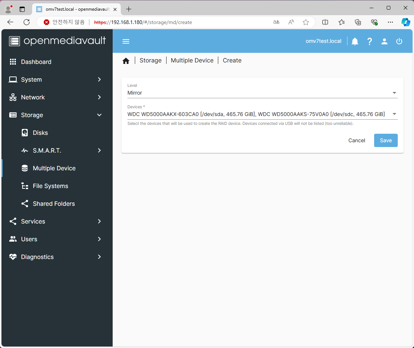The width and height of the screenshot is (414, 348).
Task: Open browser profile avatar
Action: tap(8, 9)
